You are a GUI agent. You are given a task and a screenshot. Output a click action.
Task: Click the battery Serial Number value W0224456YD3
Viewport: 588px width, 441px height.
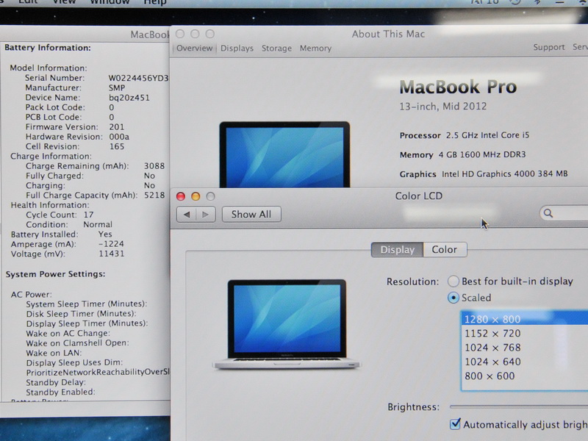click(x=138, y=78)
